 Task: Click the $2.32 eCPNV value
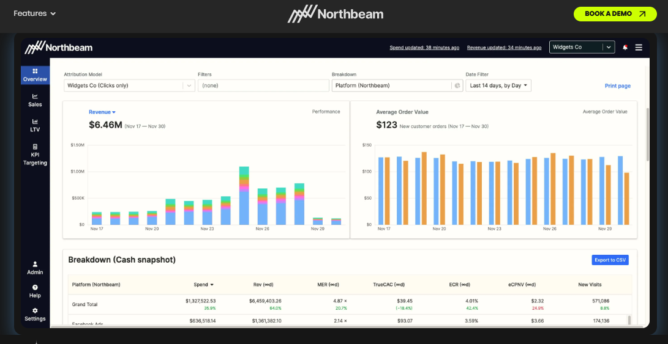(x=537, y=301)
